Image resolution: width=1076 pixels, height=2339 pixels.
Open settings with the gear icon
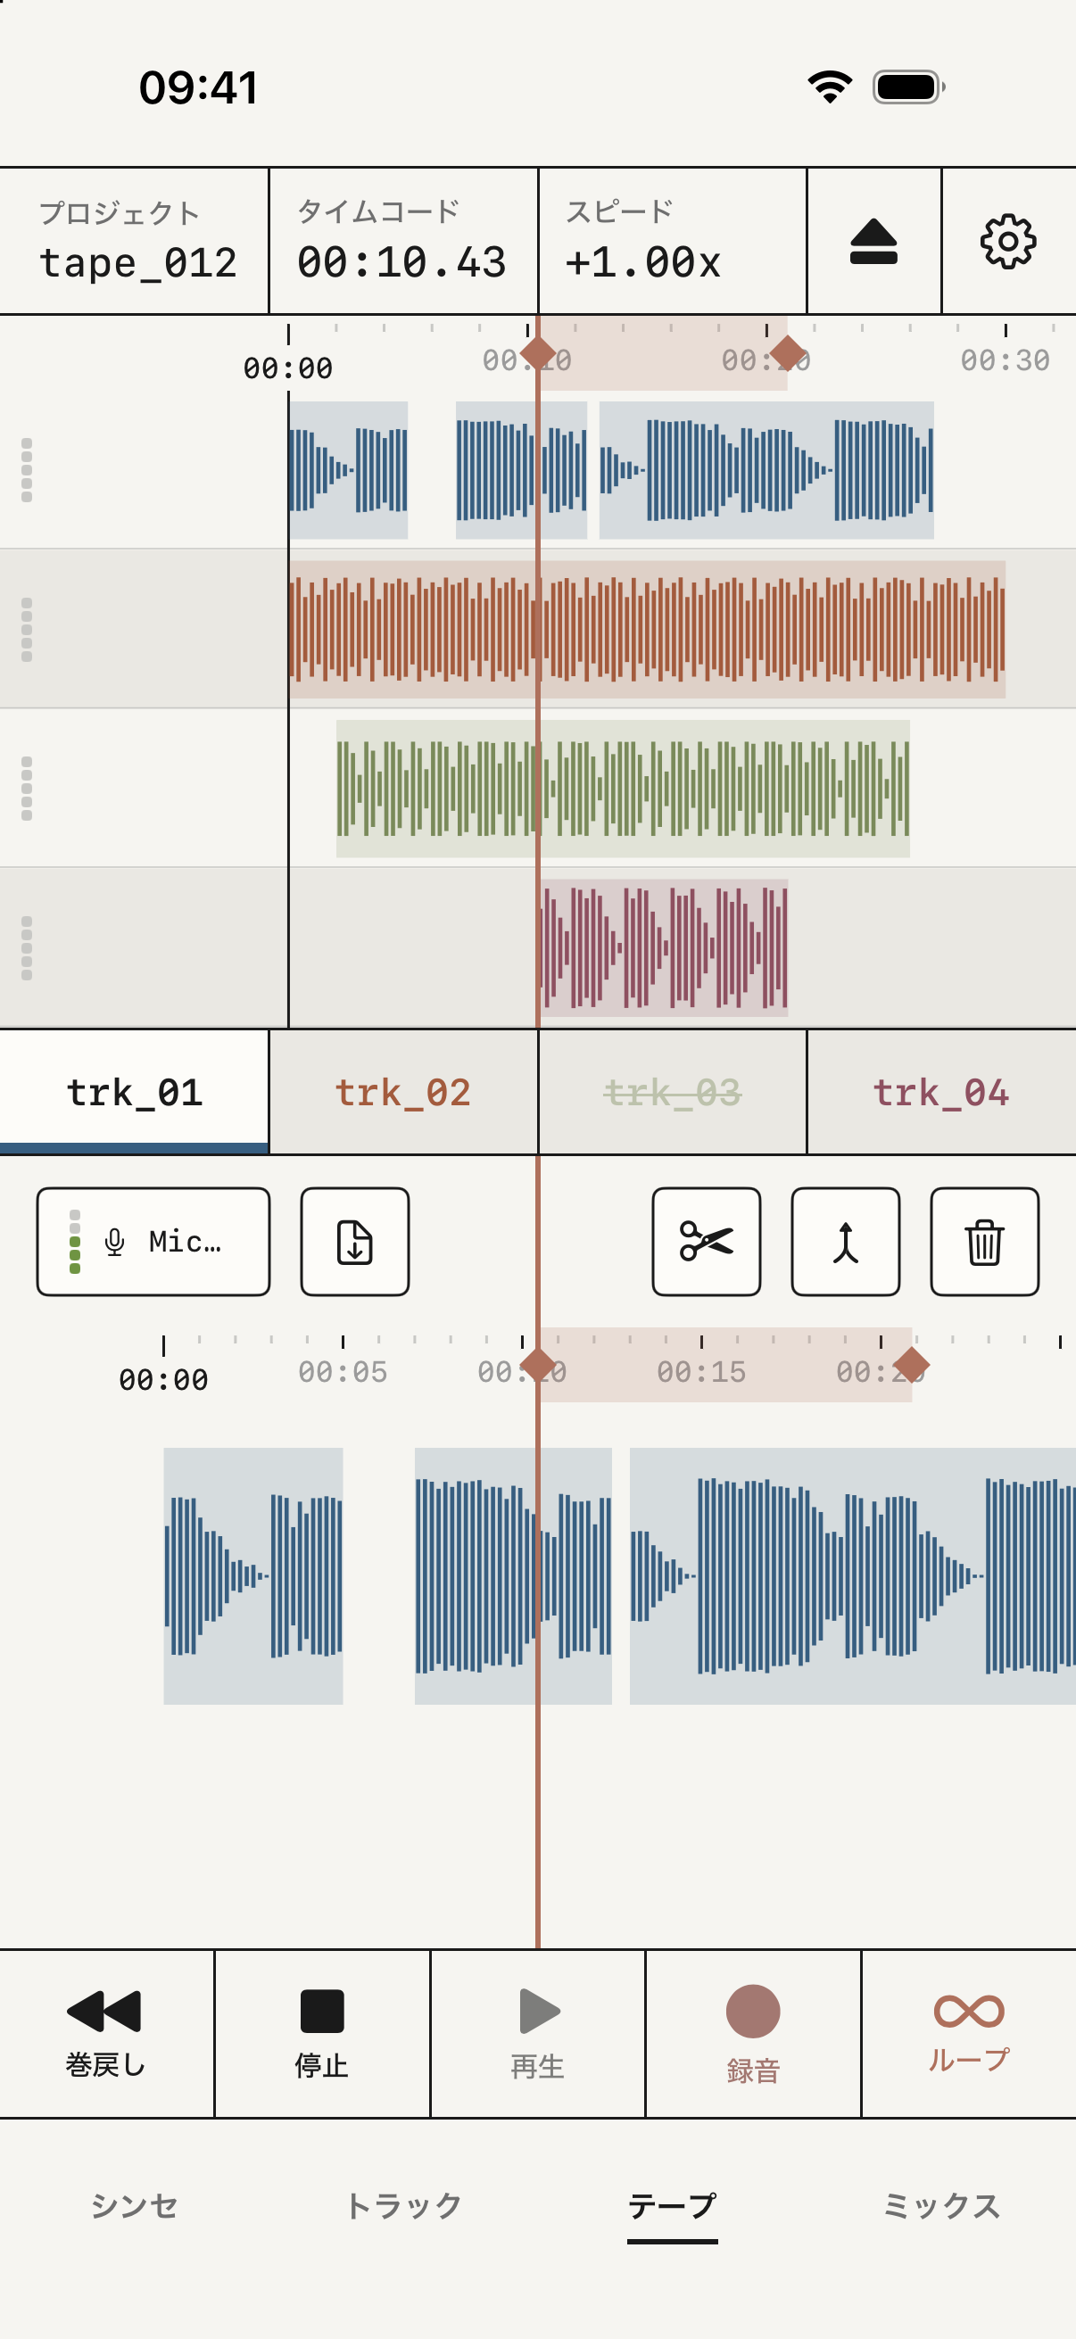pyautogui.click(x=1009, y=242)
